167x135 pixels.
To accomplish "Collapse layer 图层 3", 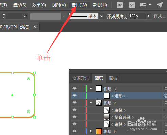I will click(x=91, y=89).
